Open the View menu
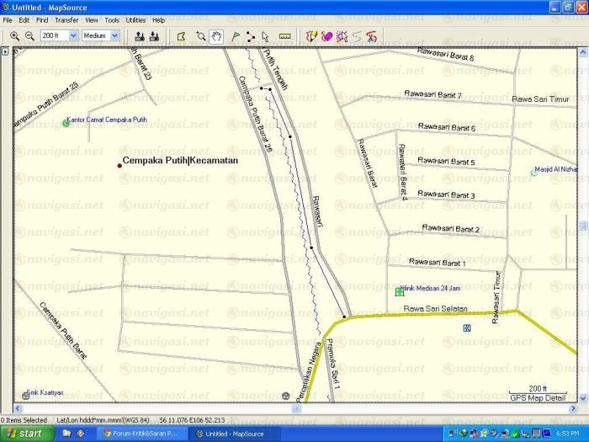Screen dimensions: 589x442 tap(91, 19)
